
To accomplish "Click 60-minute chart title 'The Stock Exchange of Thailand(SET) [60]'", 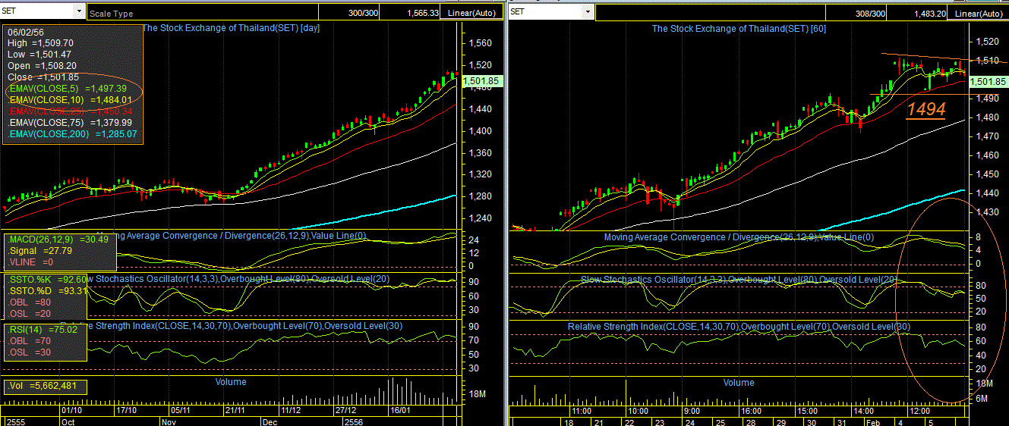I will coord(739,28).
